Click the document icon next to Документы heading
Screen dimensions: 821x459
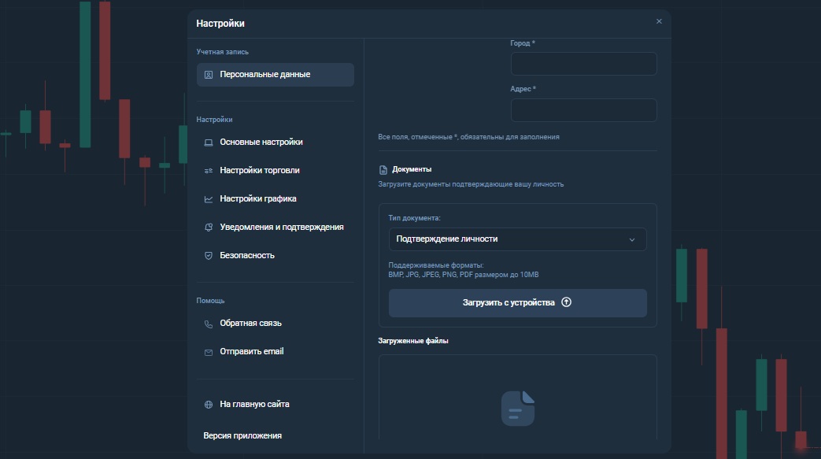385,168
